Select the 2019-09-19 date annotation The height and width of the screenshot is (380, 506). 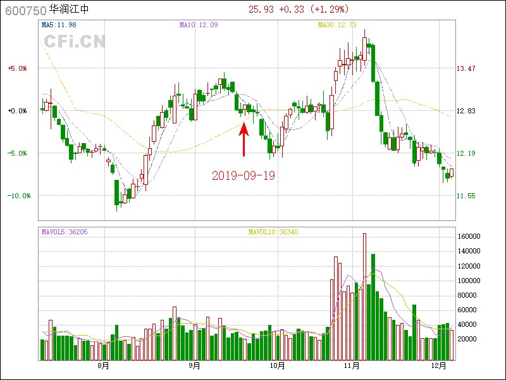[x=244, y=175]
